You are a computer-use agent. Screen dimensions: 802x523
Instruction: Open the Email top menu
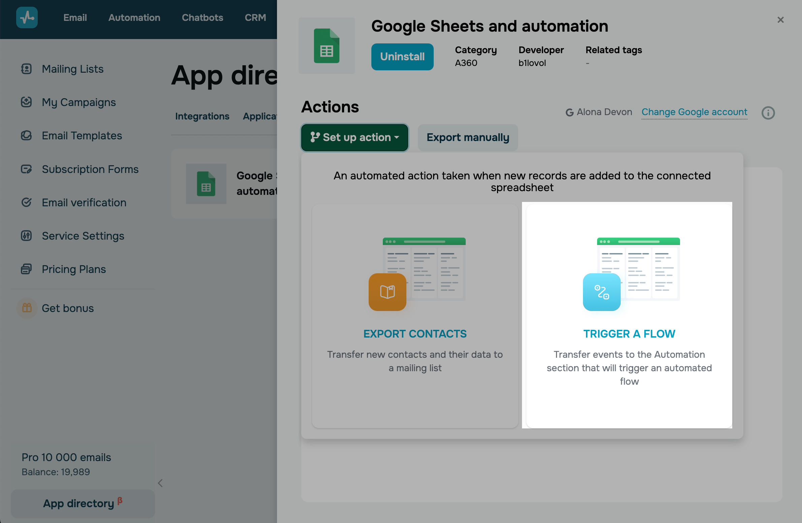75,18
